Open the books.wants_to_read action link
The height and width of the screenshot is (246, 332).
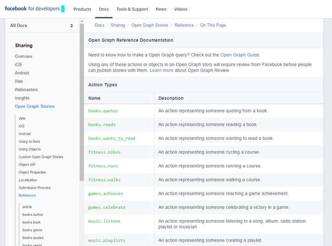click(112, 139)
